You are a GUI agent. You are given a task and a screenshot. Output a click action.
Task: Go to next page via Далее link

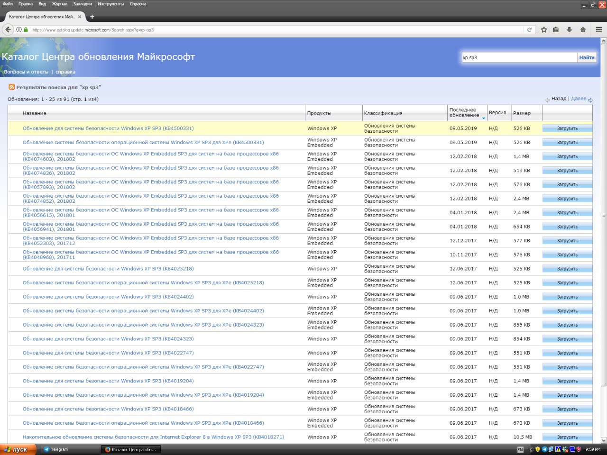click(x=579, y=99)
